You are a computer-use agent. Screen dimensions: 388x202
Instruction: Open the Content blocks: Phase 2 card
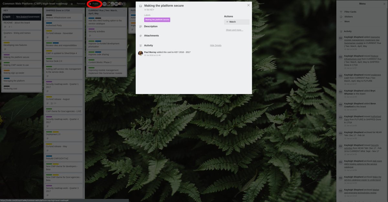106,61
